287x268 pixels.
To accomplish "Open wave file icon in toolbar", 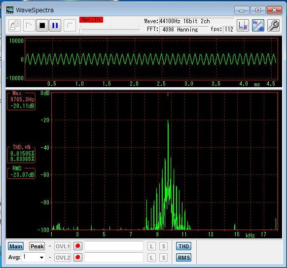I will pyautogui.click(x=14, y=26).
